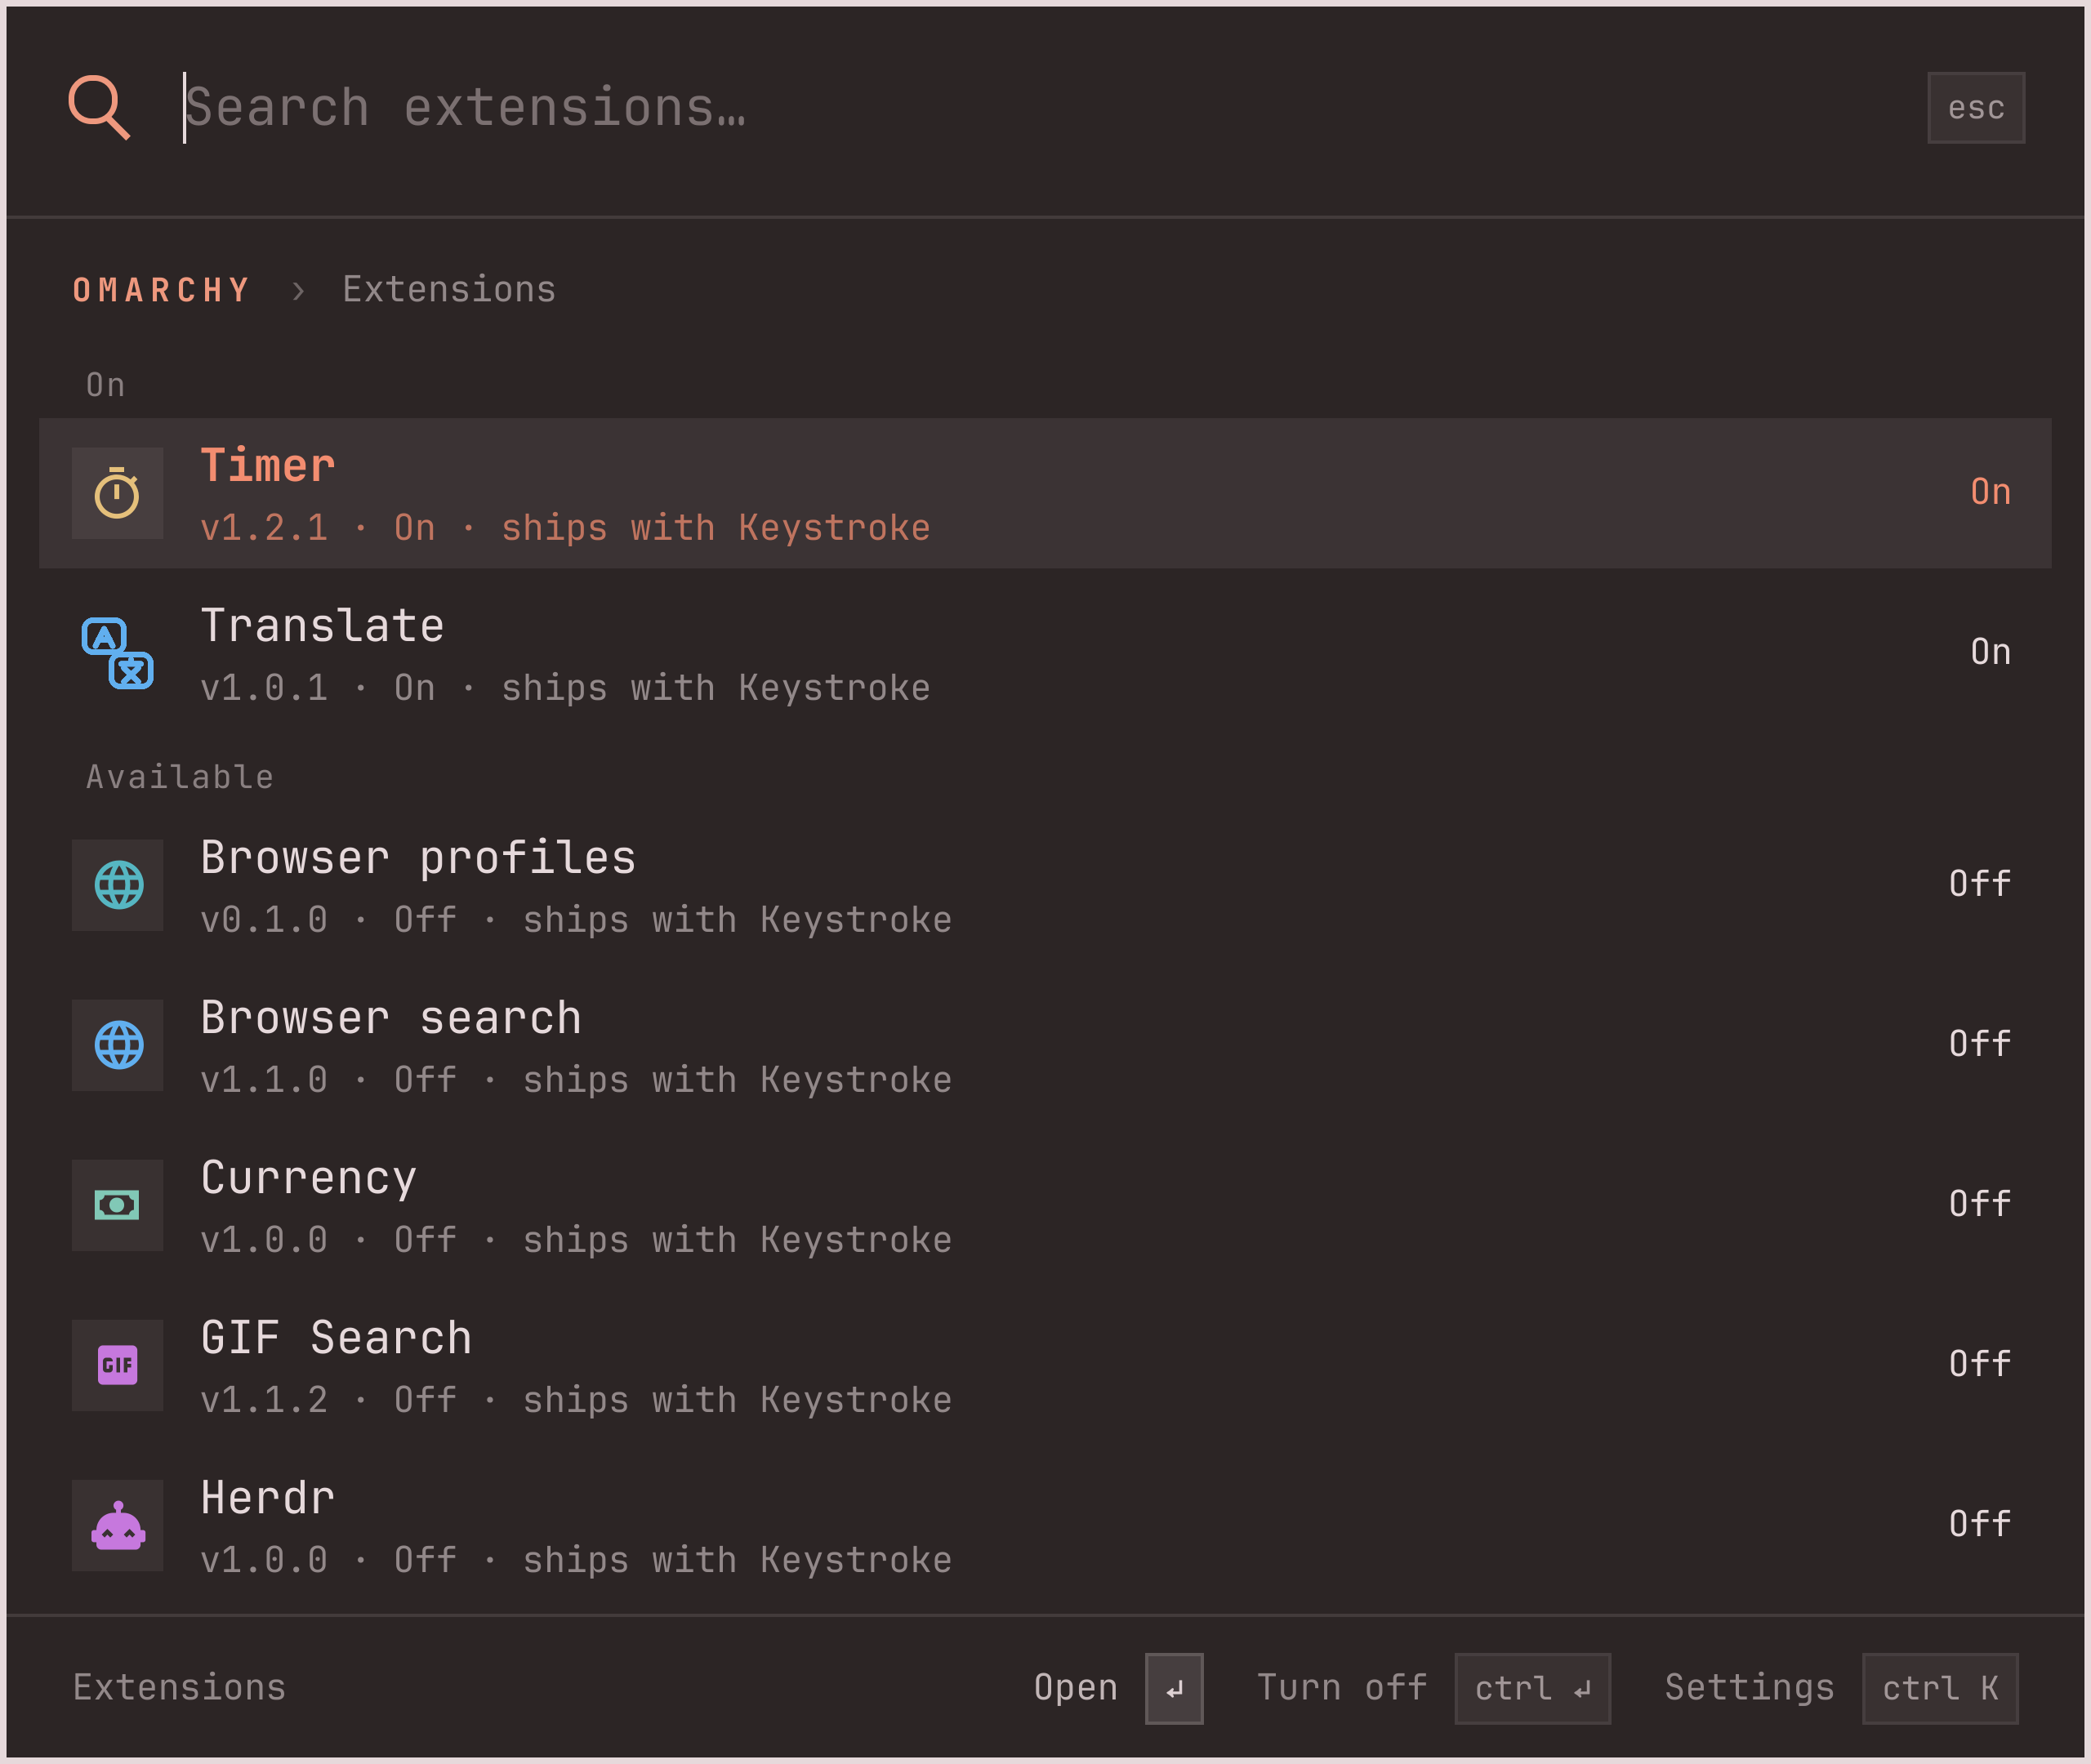Screen dimensions: 2091x1764
Task: Click the OMARCHY breadcrumb
Action: click(x=161, y=290)
